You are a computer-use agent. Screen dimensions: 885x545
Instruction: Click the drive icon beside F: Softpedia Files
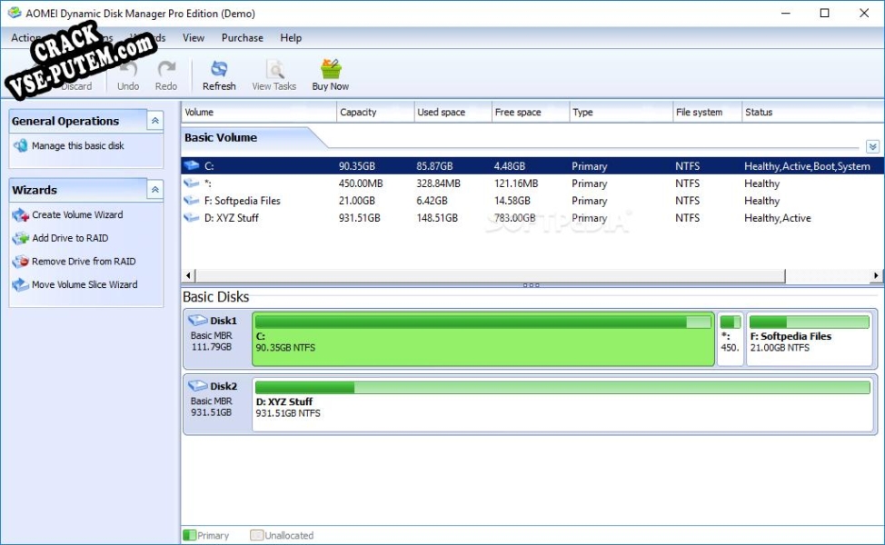pos(192,200)
